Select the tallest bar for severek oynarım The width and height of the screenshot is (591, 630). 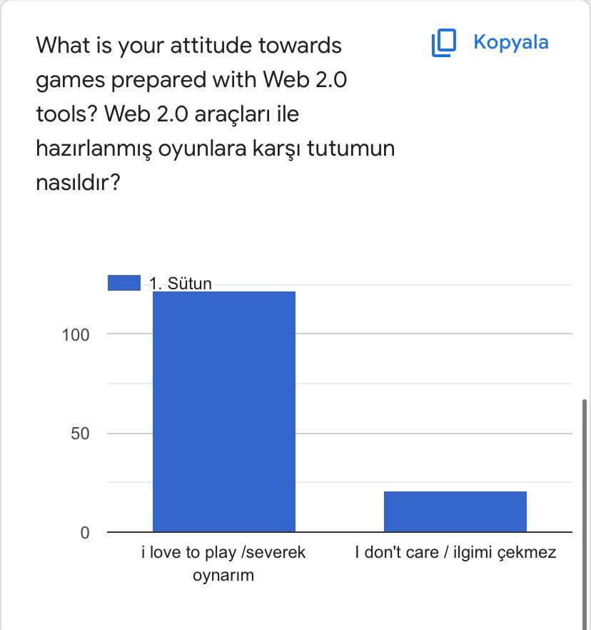[223, 411]
